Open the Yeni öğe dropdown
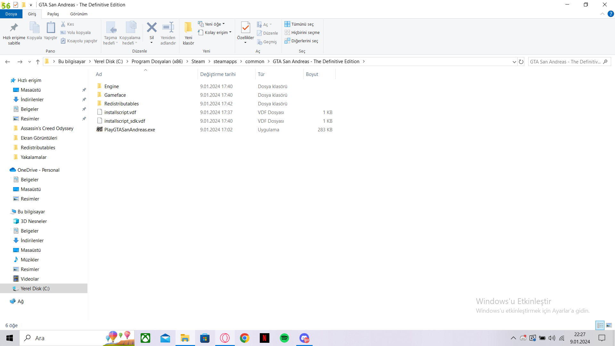Image resolution: width=615 pixels, height=346 pixels. click(x=212, y=24)
